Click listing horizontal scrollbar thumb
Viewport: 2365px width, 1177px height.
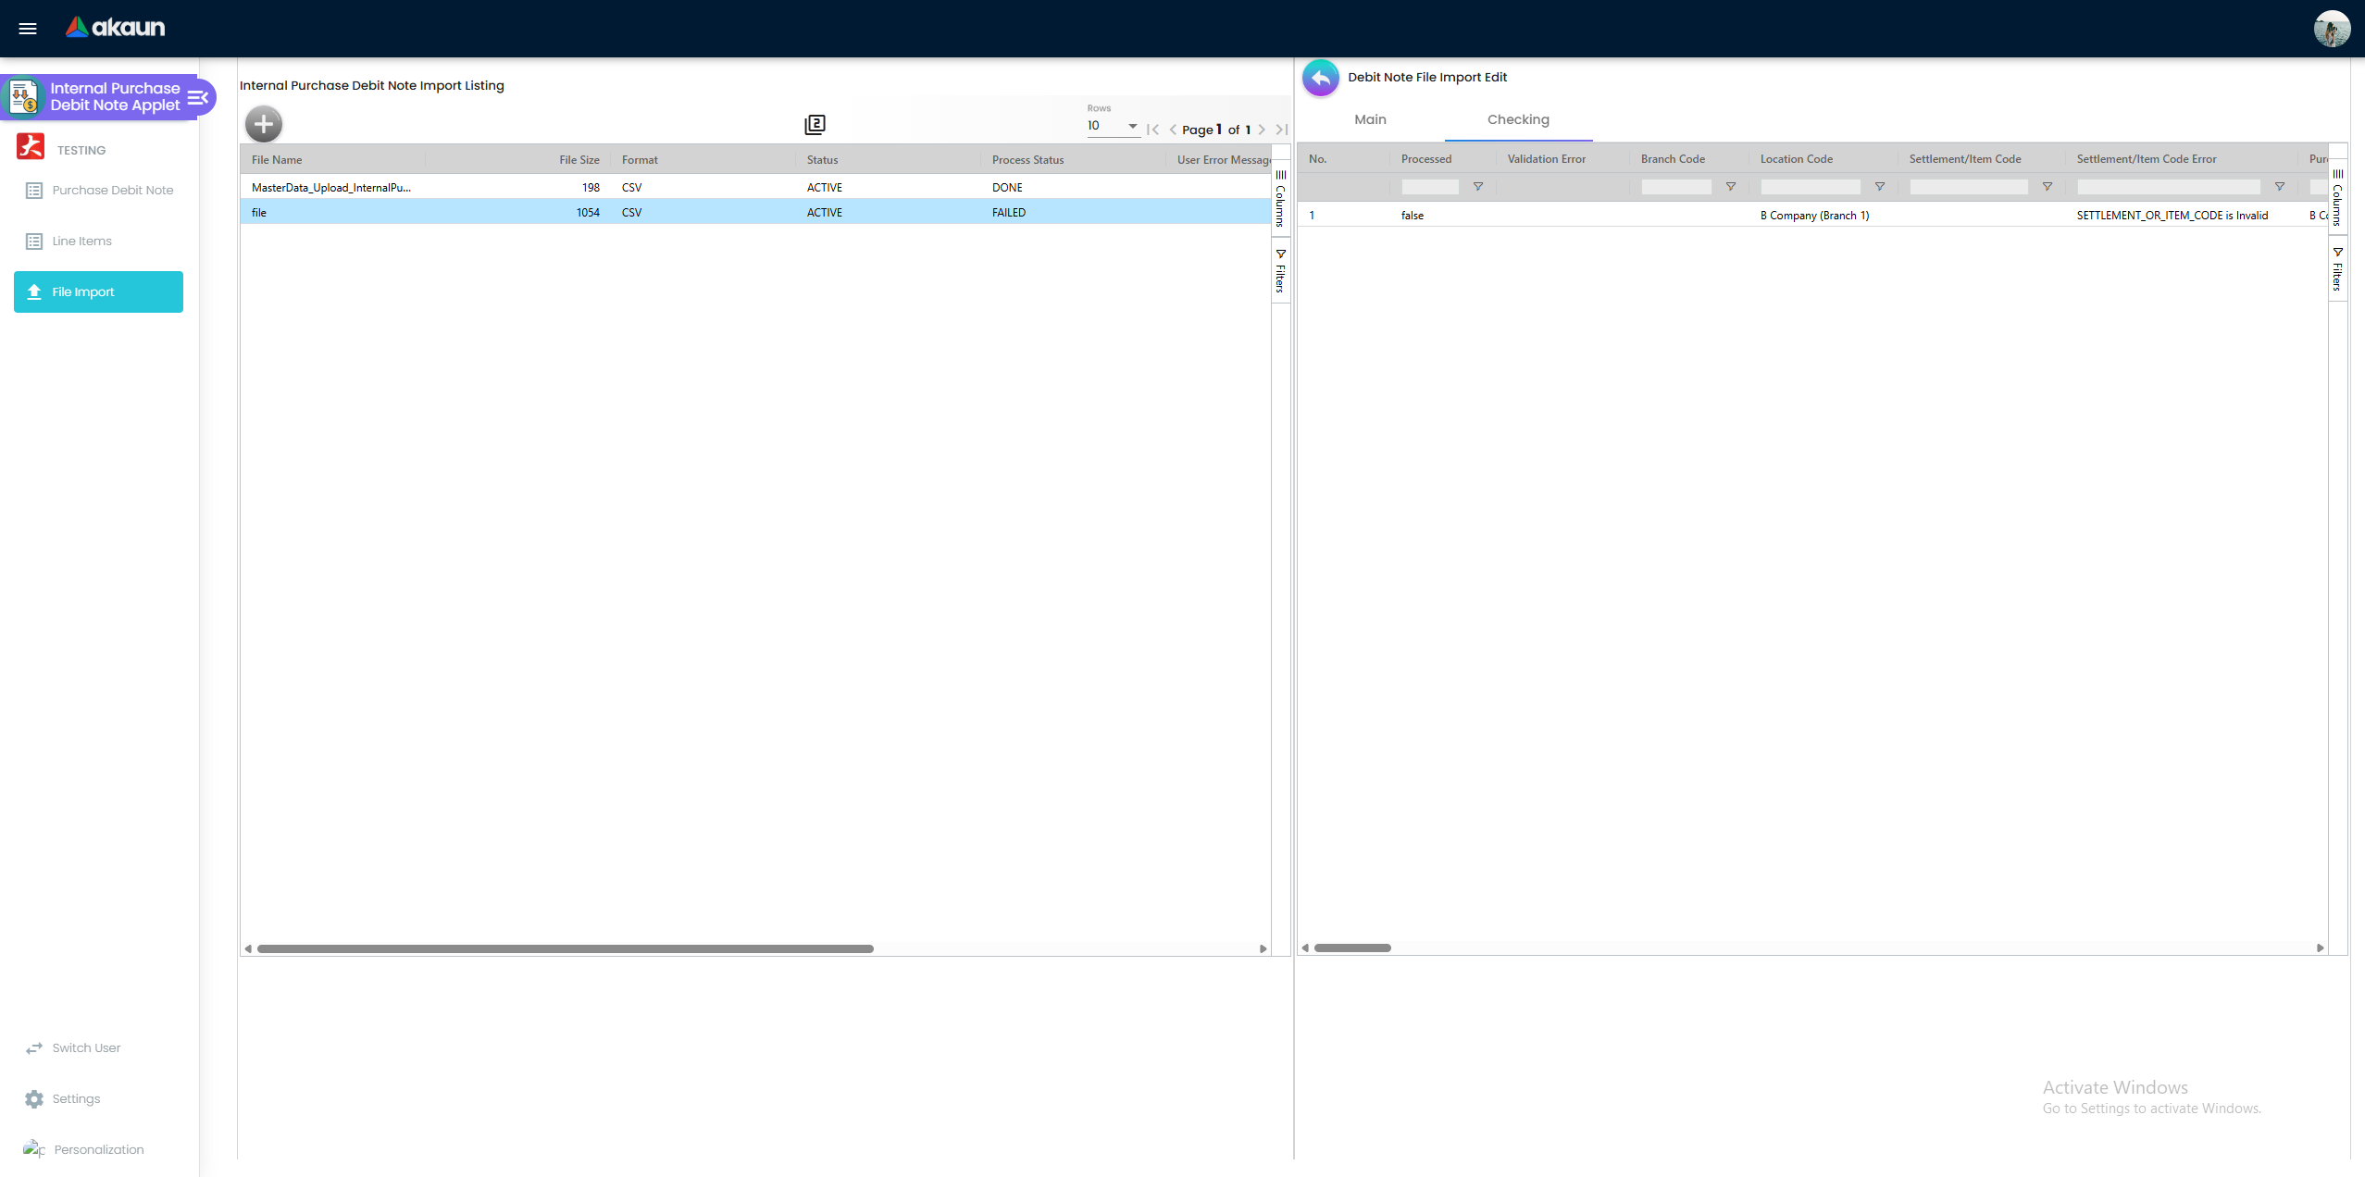pyautogui.click(x=566, y=948)
